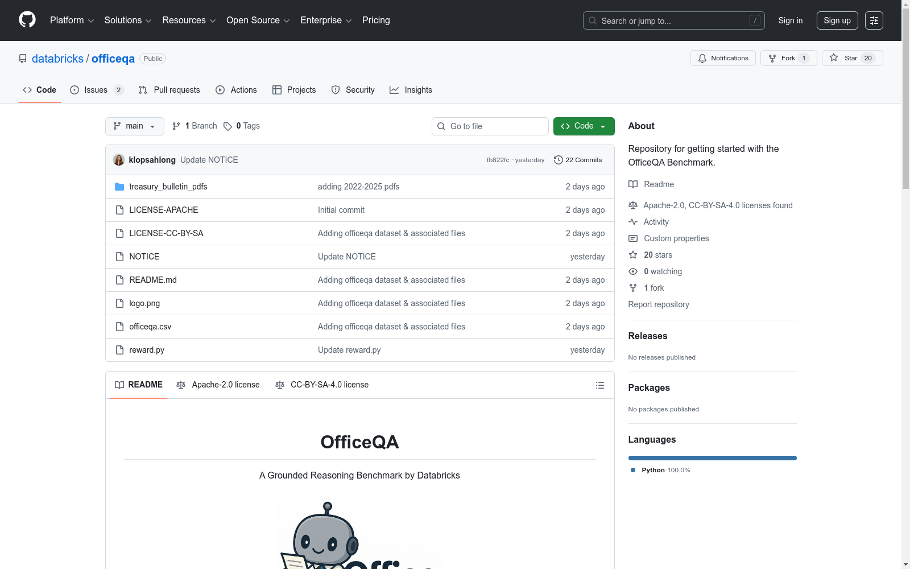Open the Platform dropdown menu
This screenshot has height=569, width=910.
[x=72, y=20]
